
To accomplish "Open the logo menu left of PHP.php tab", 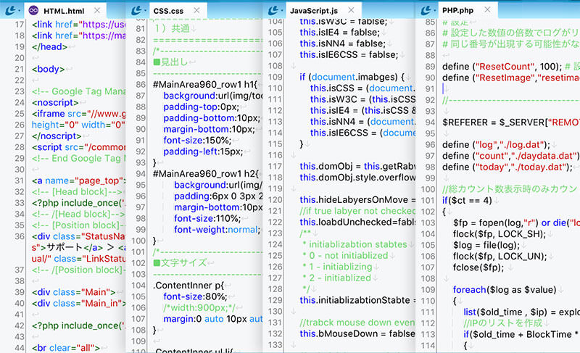I will tap(428, 10).
